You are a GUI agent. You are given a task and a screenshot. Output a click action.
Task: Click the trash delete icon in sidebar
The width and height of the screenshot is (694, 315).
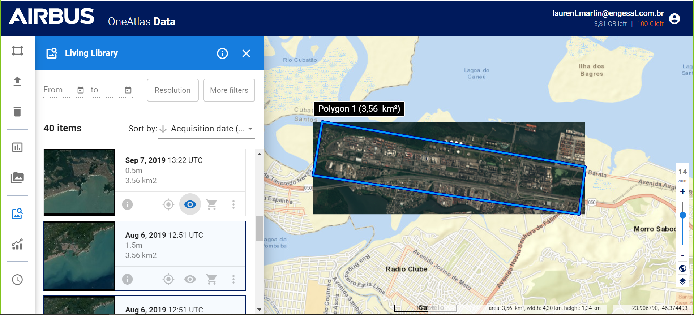[x=17, y=112]
